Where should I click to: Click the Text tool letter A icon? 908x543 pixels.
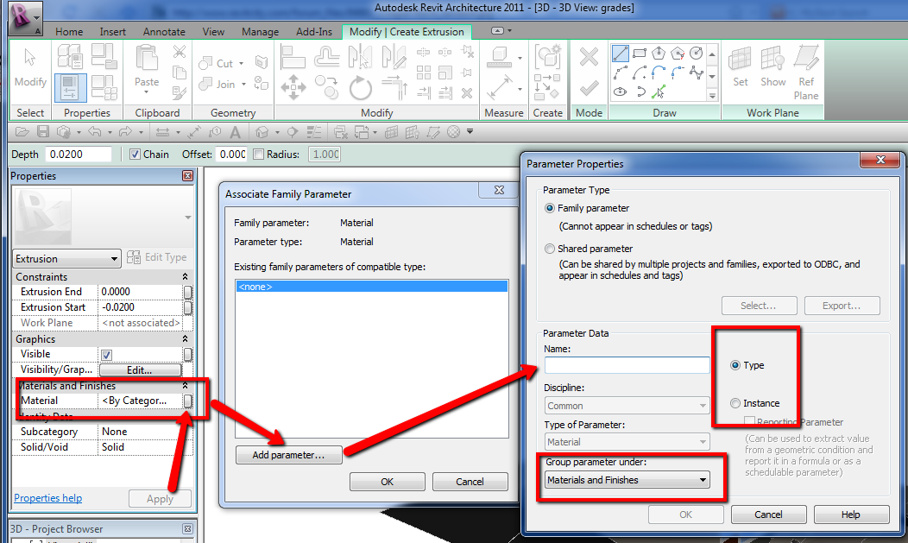pos(235,133)
